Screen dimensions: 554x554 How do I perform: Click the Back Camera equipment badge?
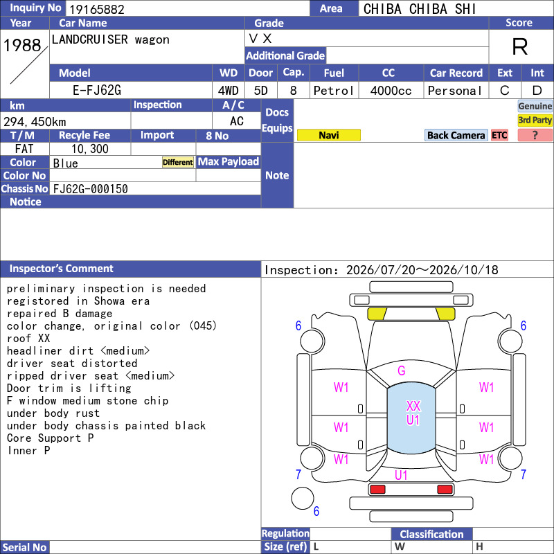point(456,135)
